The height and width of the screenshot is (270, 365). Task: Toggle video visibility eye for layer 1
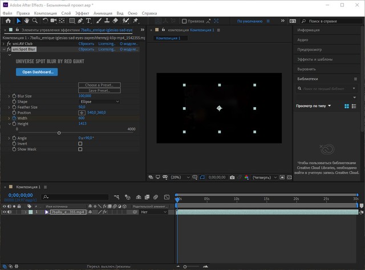pyautogui.click(x=5, y=212)
